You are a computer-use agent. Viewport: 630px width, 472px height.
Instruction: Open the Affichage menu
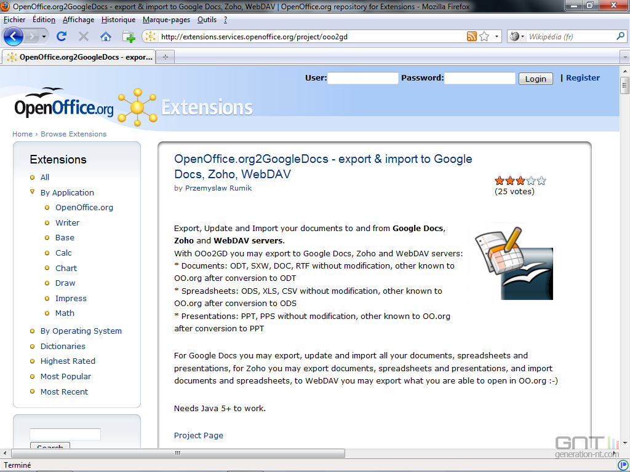tap(78, 20)
